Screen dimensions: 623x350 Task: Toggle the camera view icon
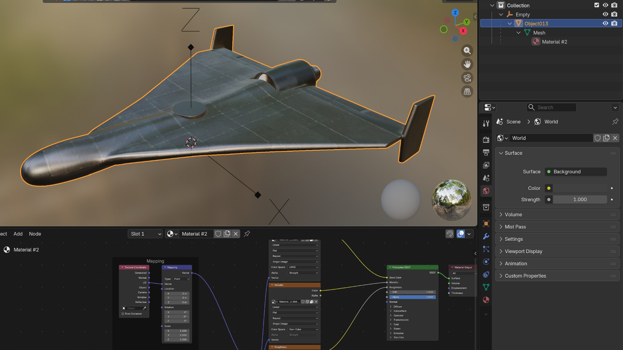(467, 78)
